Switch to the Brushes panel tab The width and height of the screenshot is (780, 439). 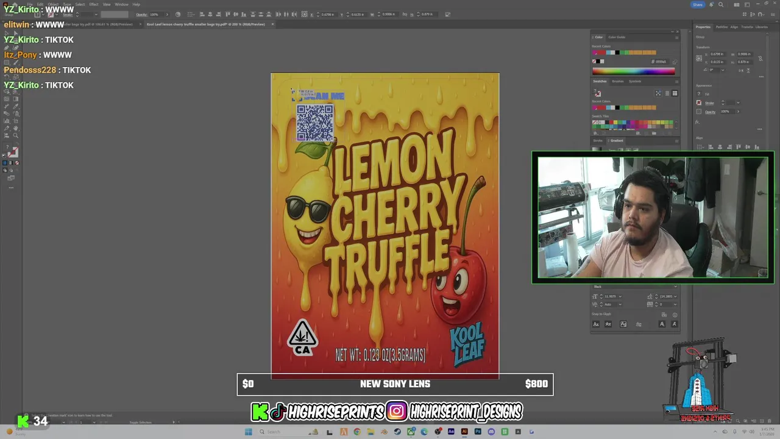coord(618,81)
